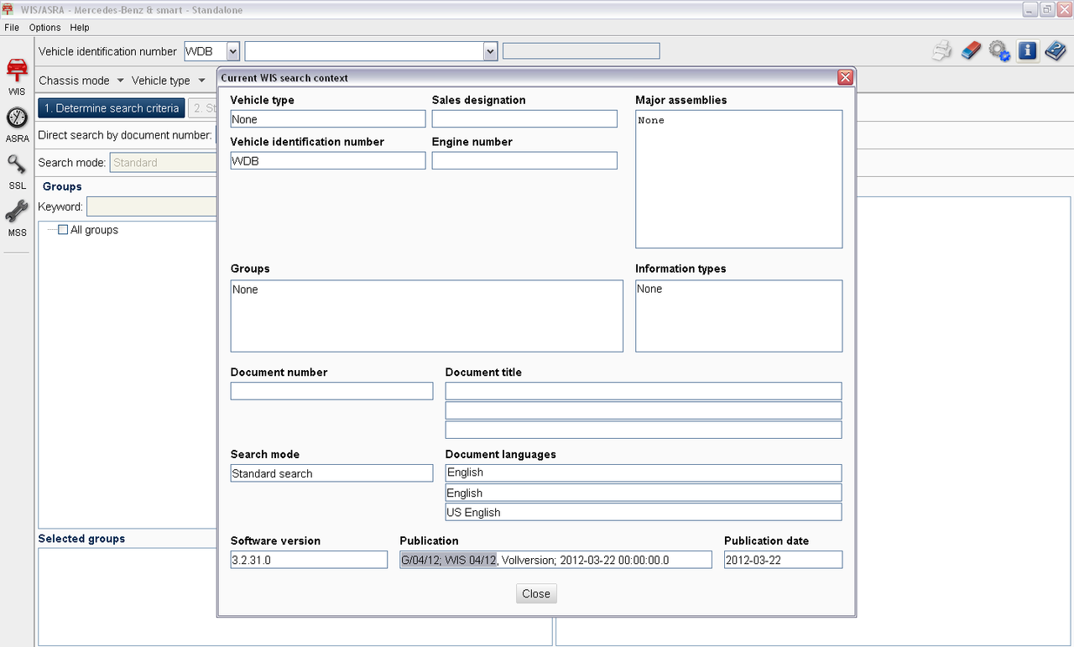Open the Search mode Standard combo box
The height and width of the screenshot is (647, 1074).
pos(164,163)
